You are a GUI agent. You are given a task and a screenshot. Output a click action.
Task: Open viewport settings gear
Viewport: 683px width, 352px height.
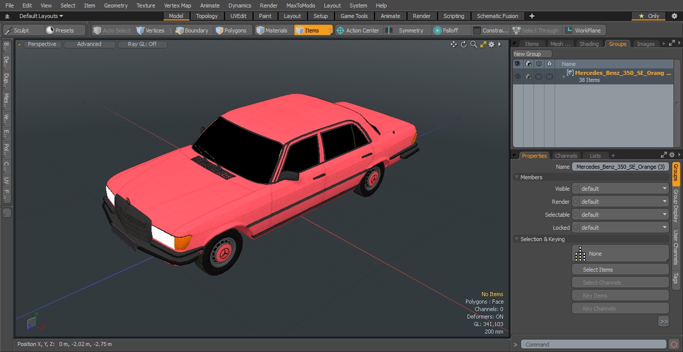click(x=491, y=44)
